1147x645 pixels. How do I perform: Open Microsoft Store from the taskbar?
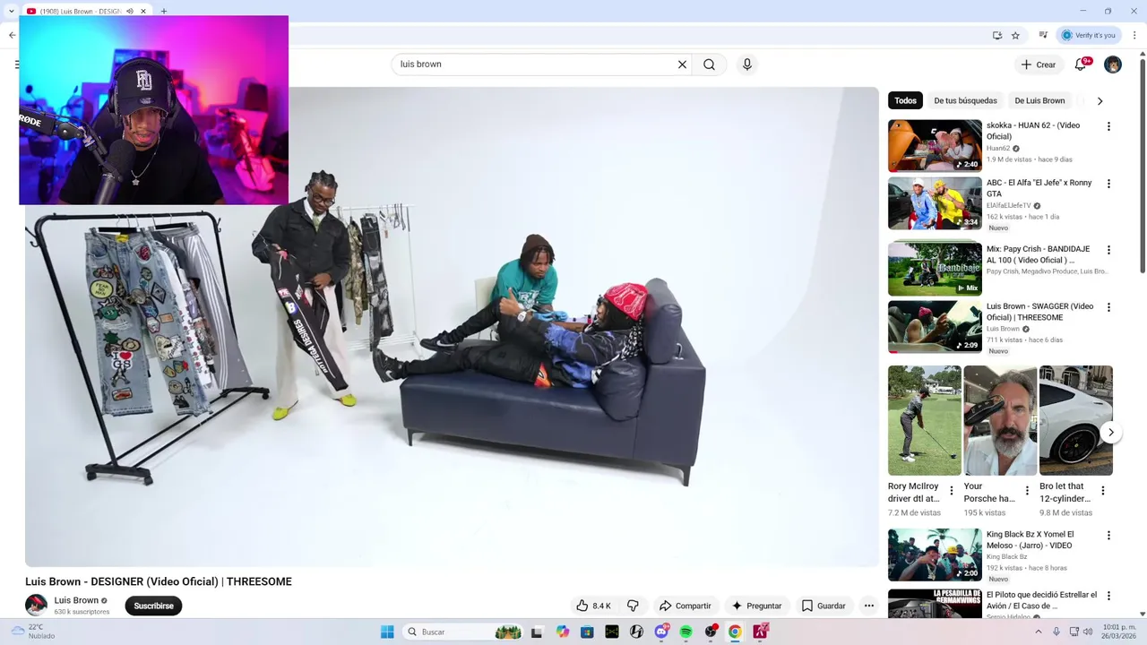point(587,632)
